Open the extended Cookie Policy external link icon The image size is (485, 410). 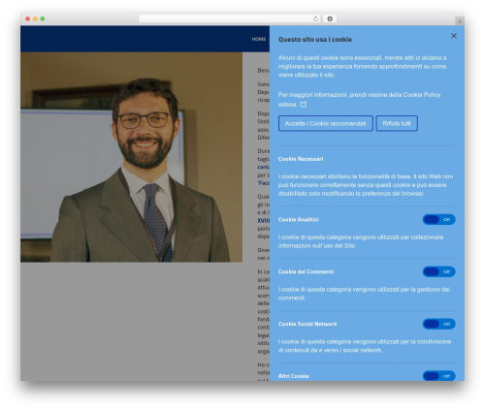pyautogui.click(x=304, y=105)
